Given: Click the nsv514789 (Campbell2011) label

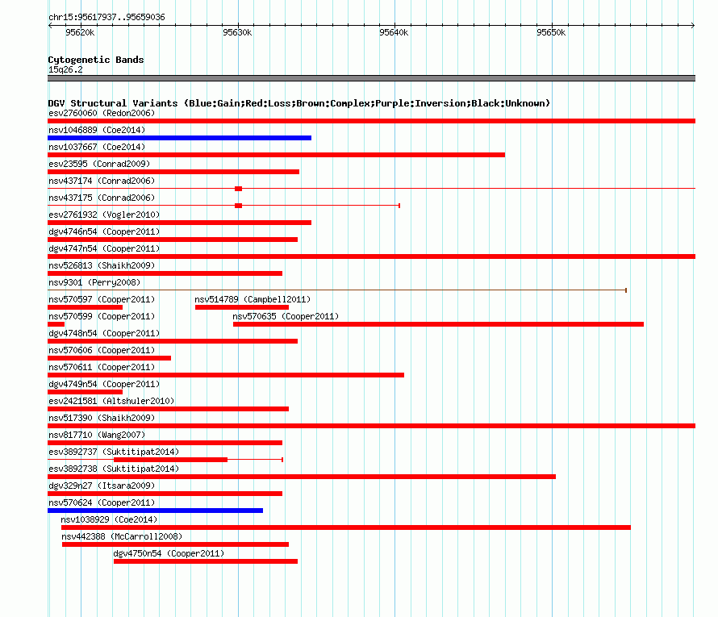Looking at the screenshot, I should tap(253, 299).
